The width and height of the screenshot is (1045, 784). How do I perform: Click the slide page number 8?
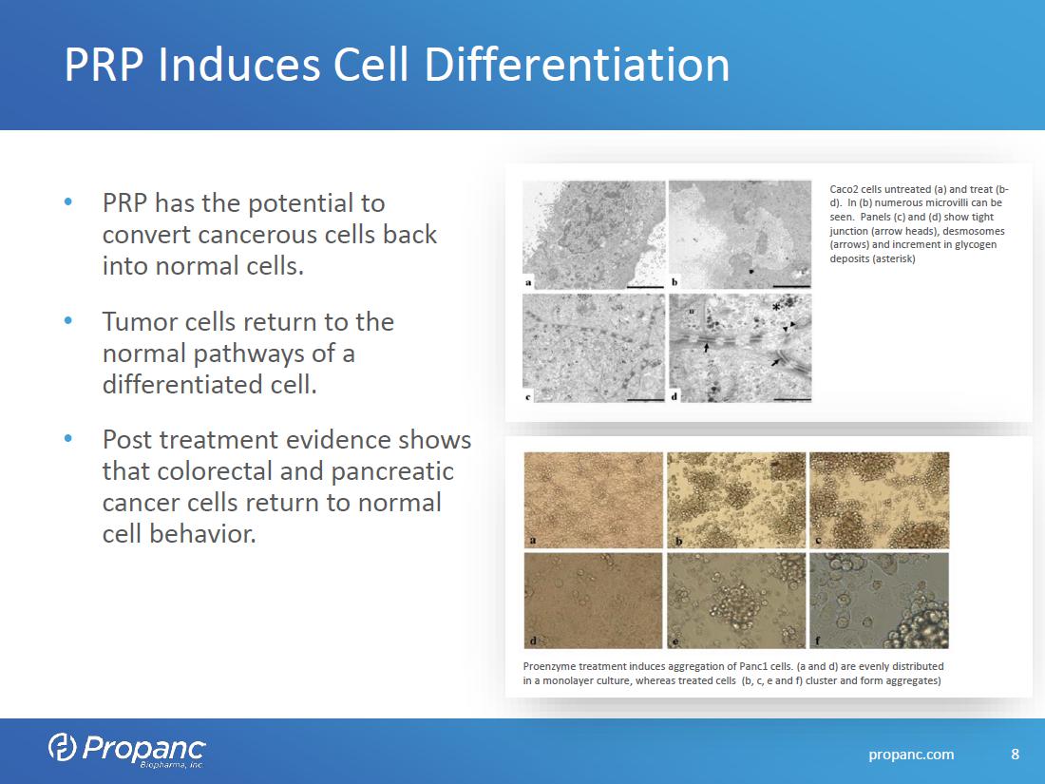click(x=1015, y=755)
